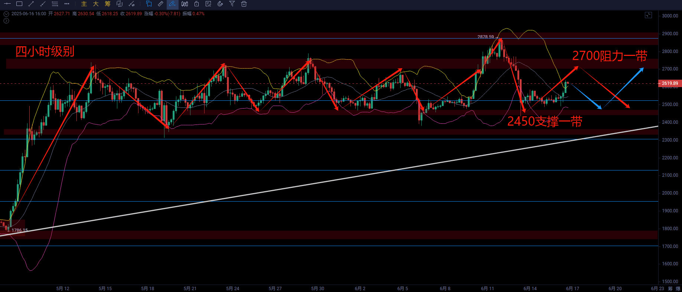Click the edit note icon
Viewport: 682px width, 292px height.
pyautogui.click(x=208, y=4)
